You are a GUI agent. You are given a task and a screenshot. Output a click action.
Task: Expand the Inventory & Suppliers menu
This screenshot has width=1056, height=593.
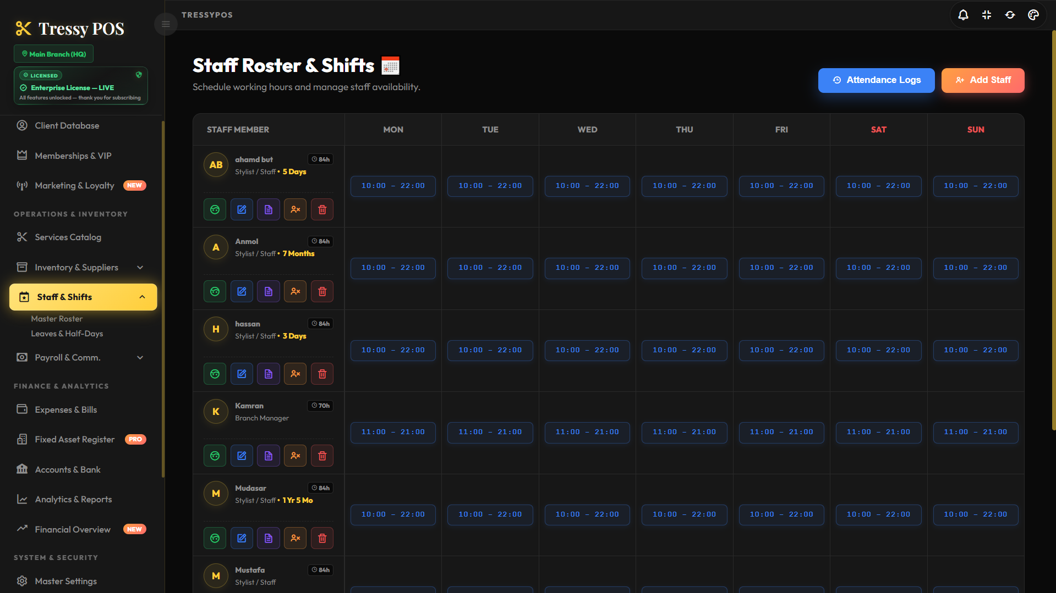(83, 267)
